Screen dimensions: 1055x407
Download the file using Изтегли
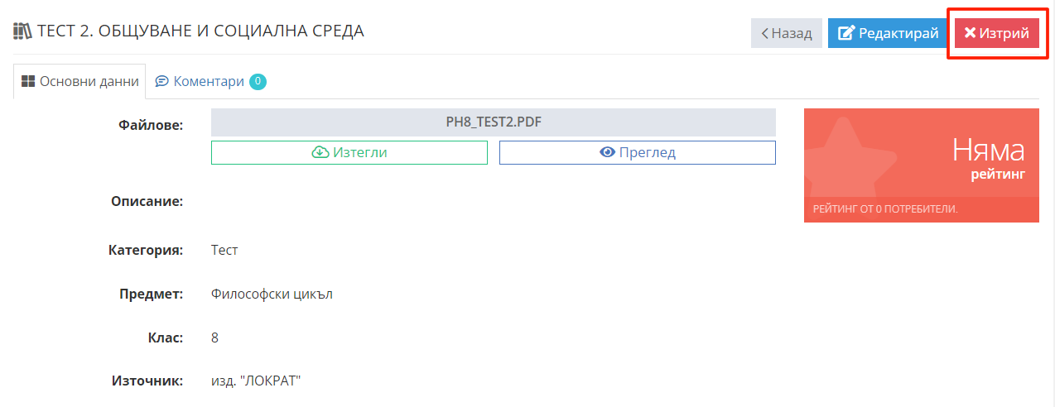point(349,152)
